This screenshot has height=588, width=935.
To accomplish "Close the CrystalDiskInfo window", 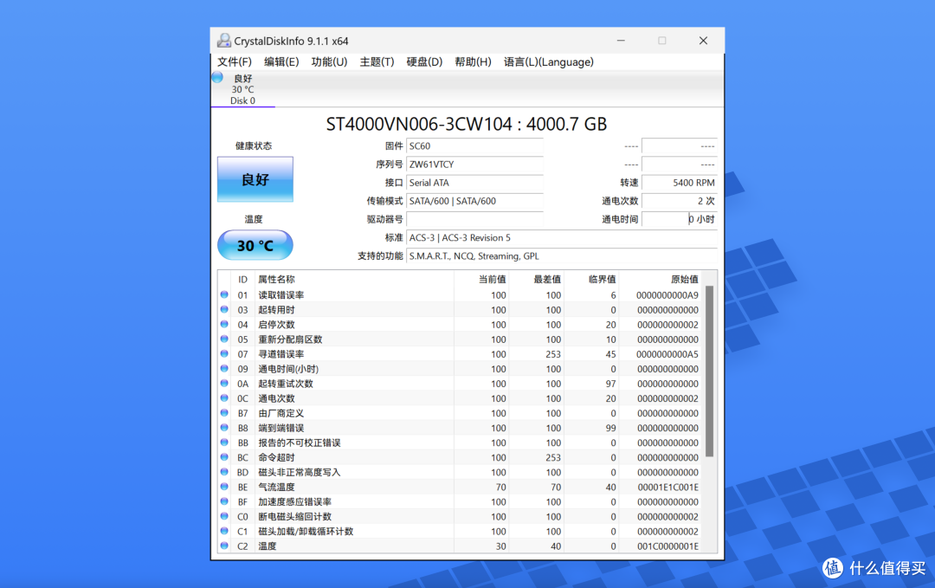I will click(704, 41).
